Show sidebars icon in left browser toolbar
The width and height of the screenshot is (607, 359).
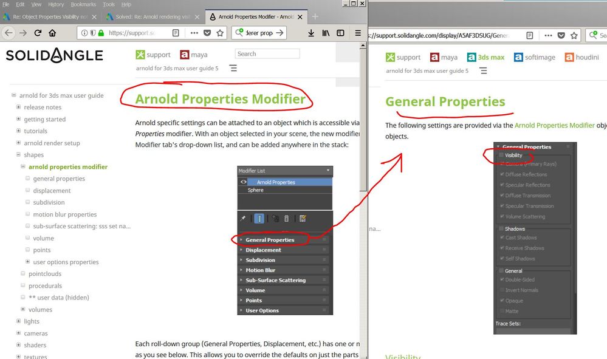pyautogui.click(x=340, y=33)
